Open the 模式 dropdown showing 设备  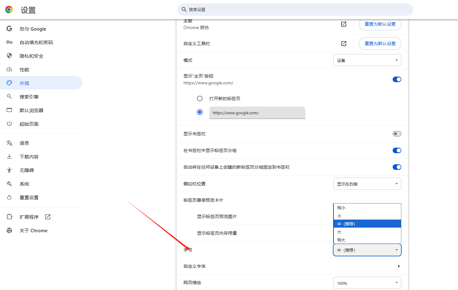pos(367,60)
